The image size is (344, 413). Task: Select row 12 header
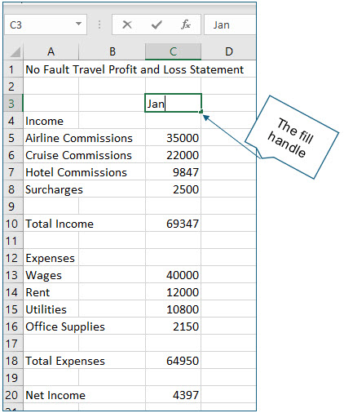click(13, 258)
